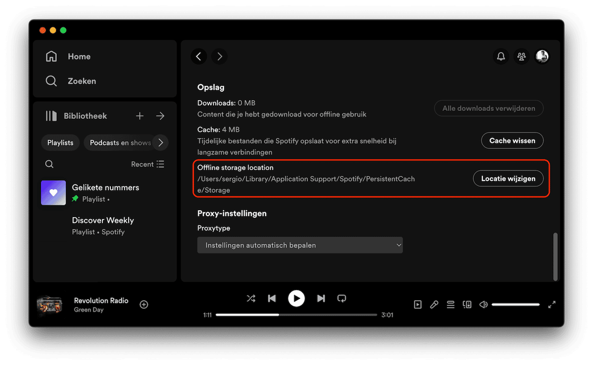The width and height of the screenshot is (593, 365).
Task: Open the user profile avatar
Action: click(x=542, y=56)
